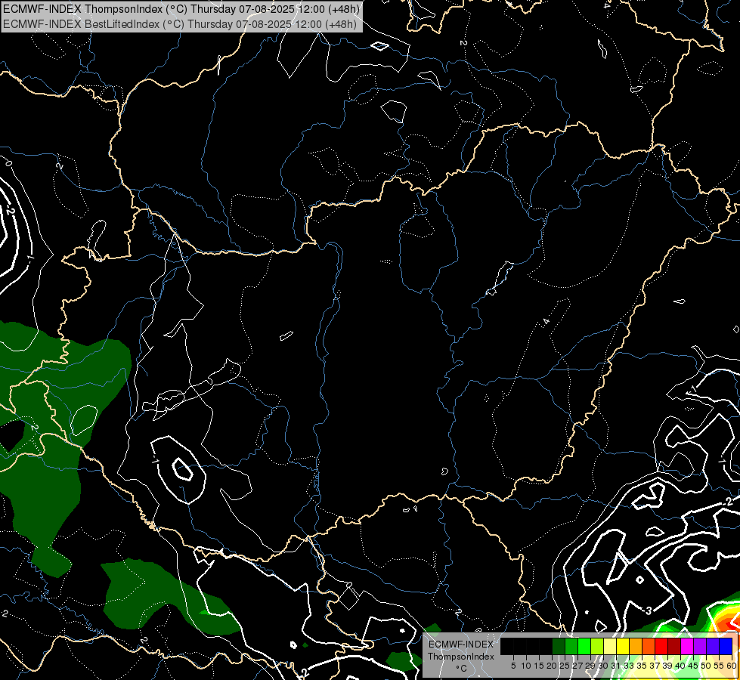Click the BestLiftedIndex title line at top

[x=180, y=24]
